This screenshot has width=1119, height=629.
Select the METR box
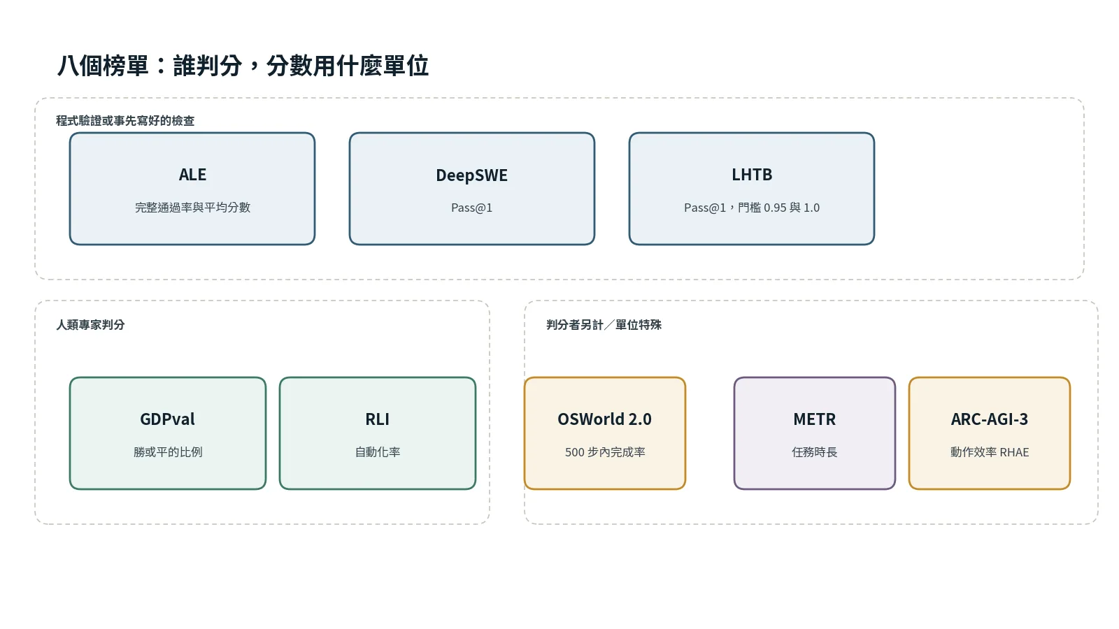click(815, 433)
